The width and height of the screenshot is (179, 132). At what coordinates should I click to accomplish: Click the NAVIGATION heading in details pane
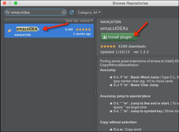[111, 22]
